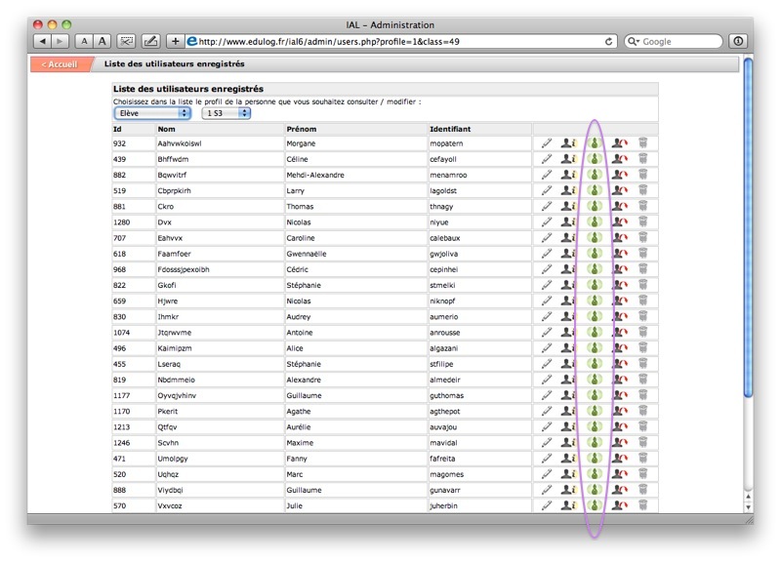This screenshot has height=562, width=781.
Task: Click green pawn icon in Larry's row
Action: pos(594,190)
